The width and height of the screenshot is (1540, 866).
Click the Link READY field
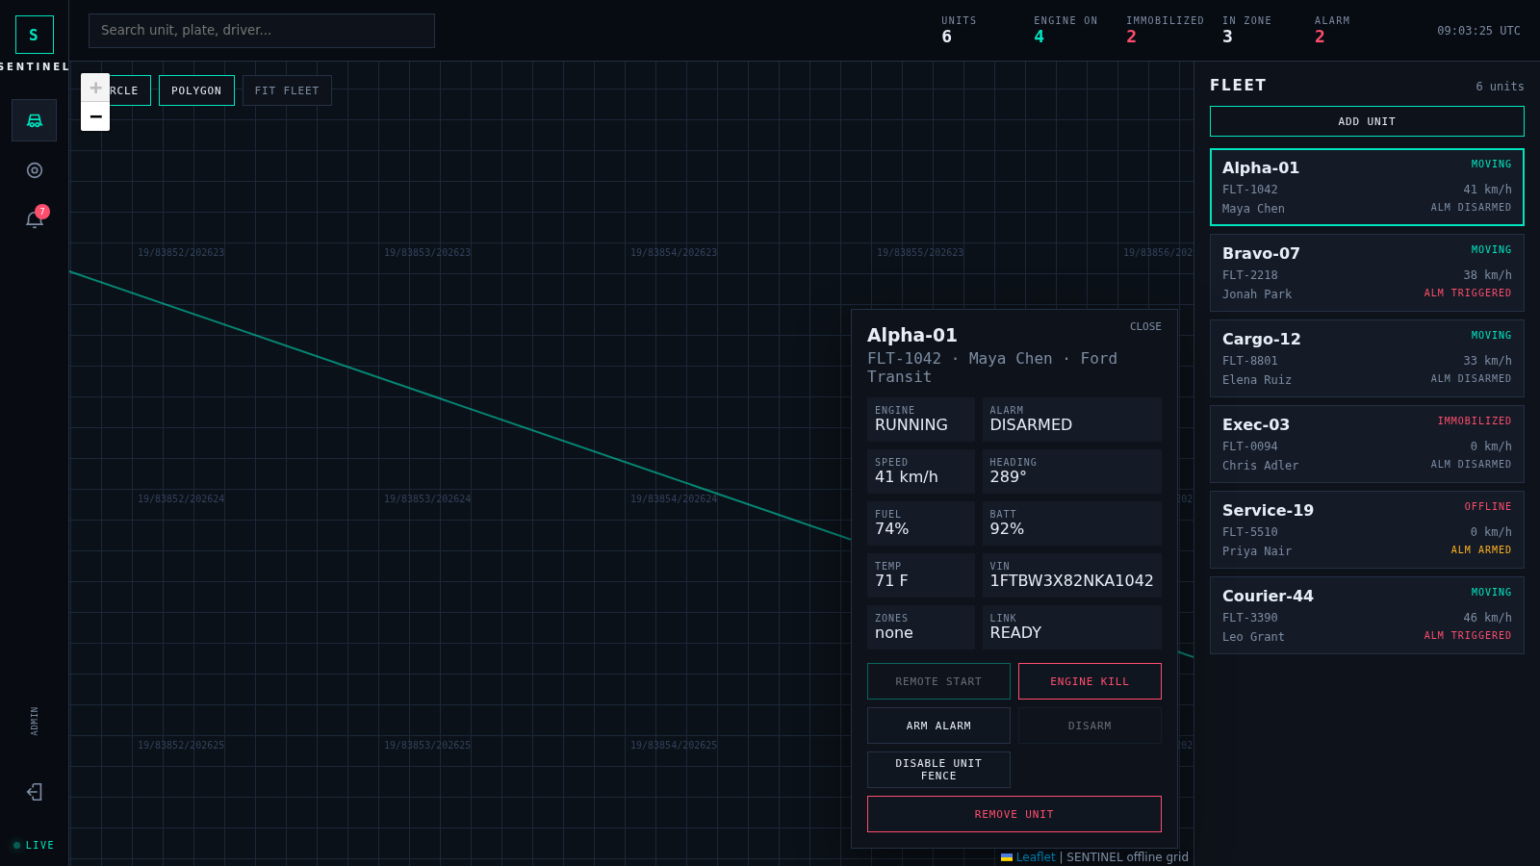[x=1072, y=627]
